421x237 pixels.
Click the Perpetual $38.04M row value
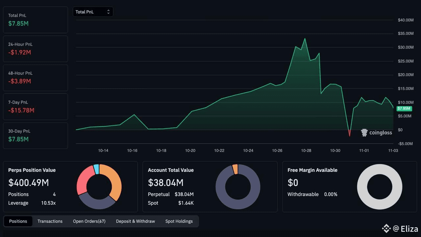point(184,194)
